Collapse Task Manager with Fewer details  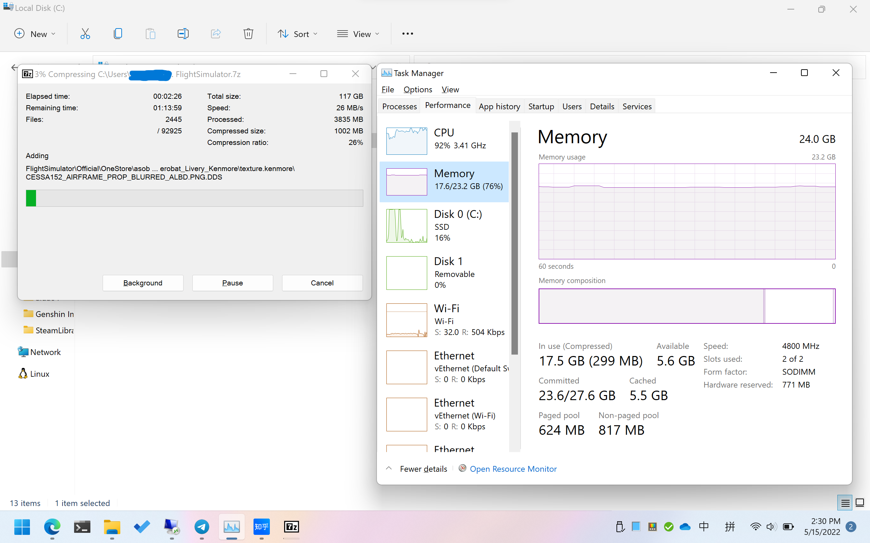pos(417,469)
